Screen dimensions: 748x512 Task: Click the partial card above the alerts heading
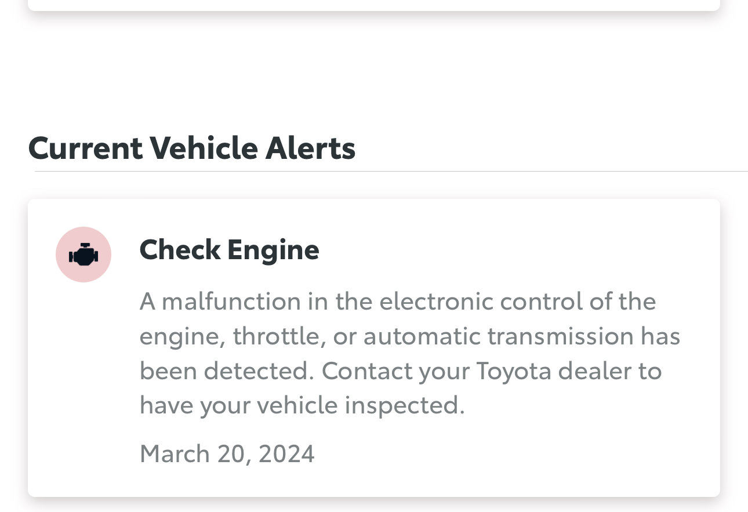[374, 5]
